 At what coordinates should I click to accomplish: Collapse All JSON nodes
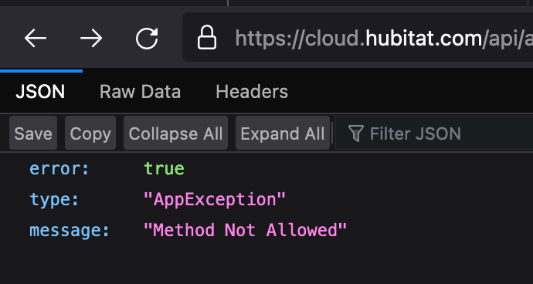click(176, 134)
